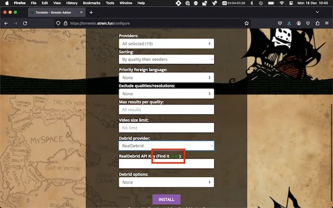Open Priority foreign language dropdown

tap(166, 77)
